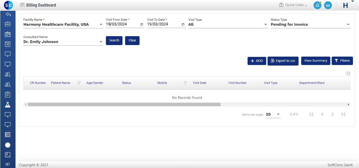The height and width of the screenshot is (168, 359).
Task: Click the '0 of 0' page count
Action: pos(294,114)
